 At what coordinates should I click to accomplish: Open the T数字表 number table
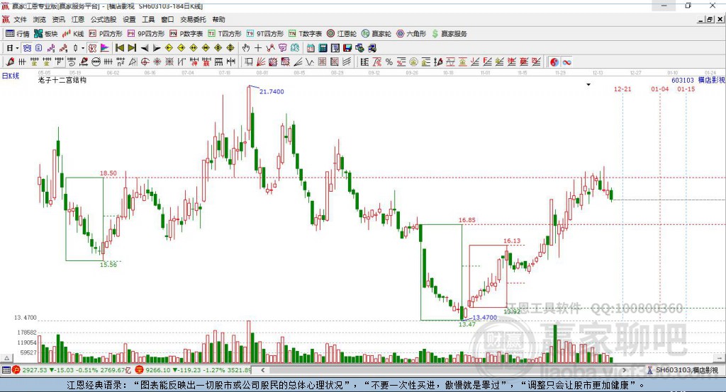[305, 34]
